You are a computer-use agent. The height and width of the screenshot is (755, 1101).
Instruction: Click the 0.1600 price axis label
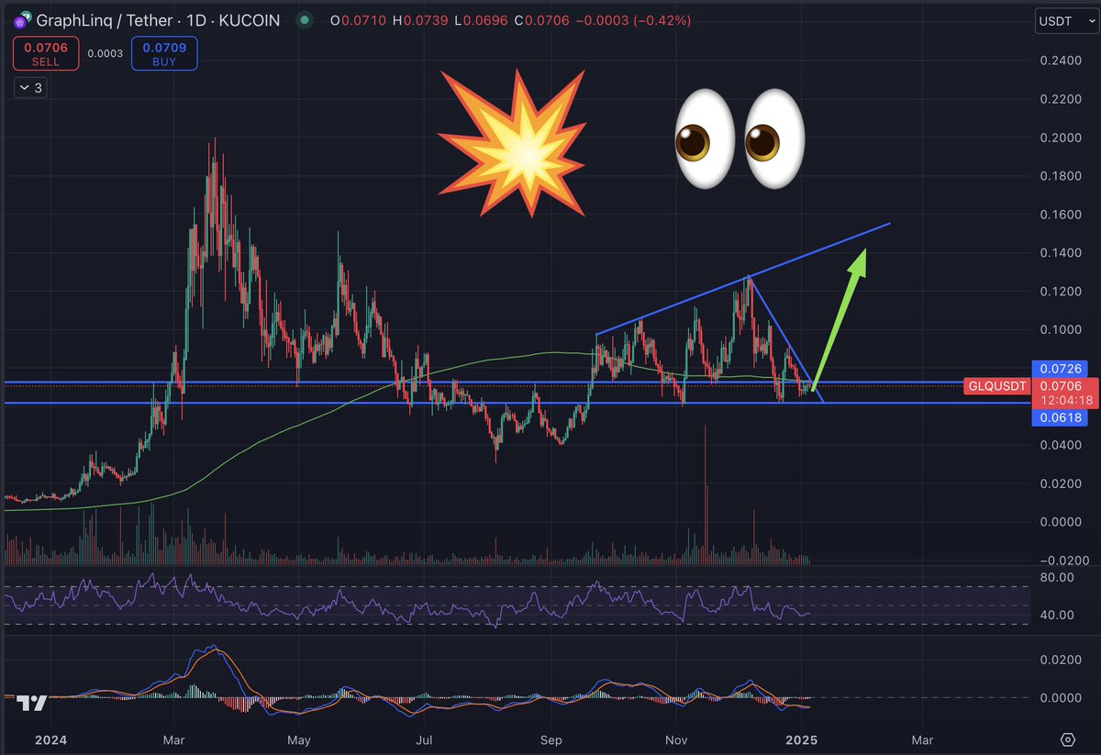1059,215
